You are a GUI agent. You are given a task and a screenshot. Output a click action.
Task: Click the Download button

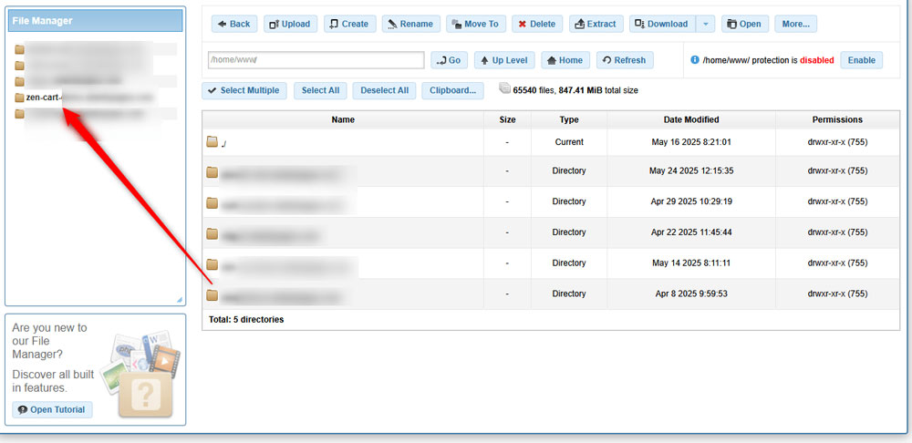point(662,24)
